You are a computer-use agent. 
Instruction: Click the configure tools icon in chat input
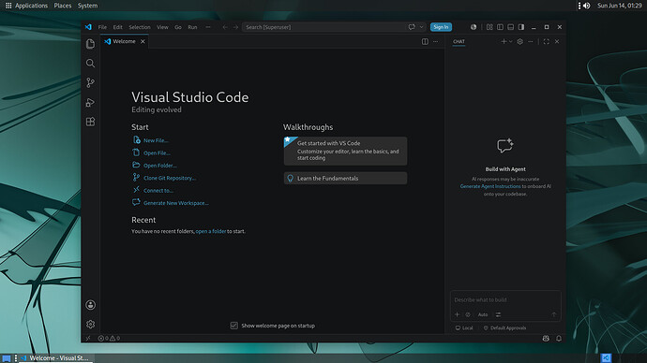coord(468,314)
